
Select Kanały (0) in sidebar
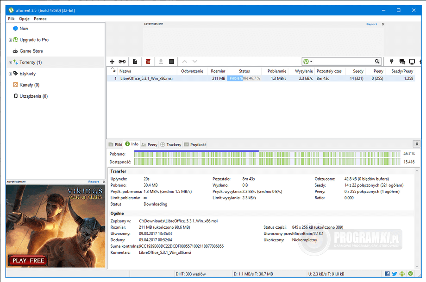(29, 85)
